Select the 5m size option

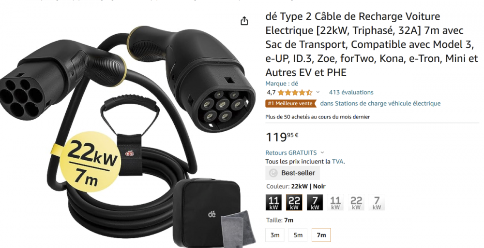click(298, 235)
